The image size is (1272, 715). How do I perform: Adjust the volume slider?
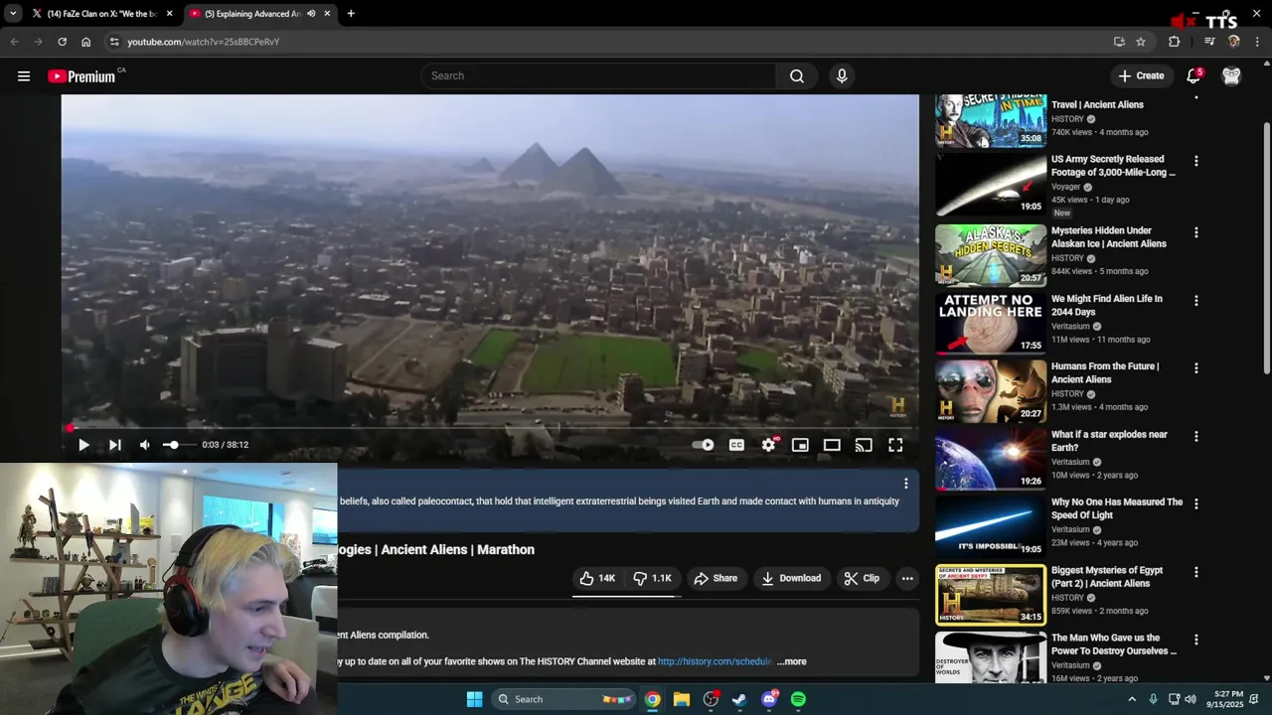click(x=179, y=445)
